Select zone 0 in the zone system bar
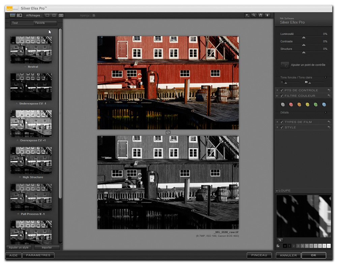The height and width of the screenshot is (264, 337). coord(285,246)
